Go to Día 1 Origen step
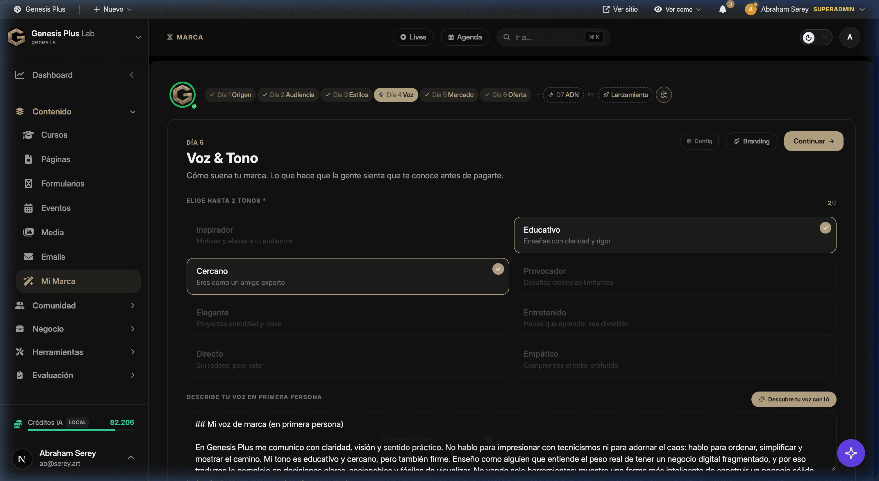Viewport: 879px width, 481px height. 230,95
